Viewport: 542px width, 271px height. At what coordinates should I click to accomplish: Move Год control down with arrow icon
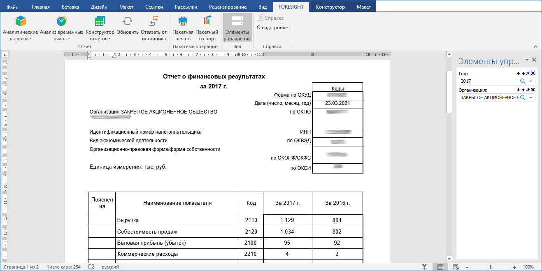pos(518,74)
